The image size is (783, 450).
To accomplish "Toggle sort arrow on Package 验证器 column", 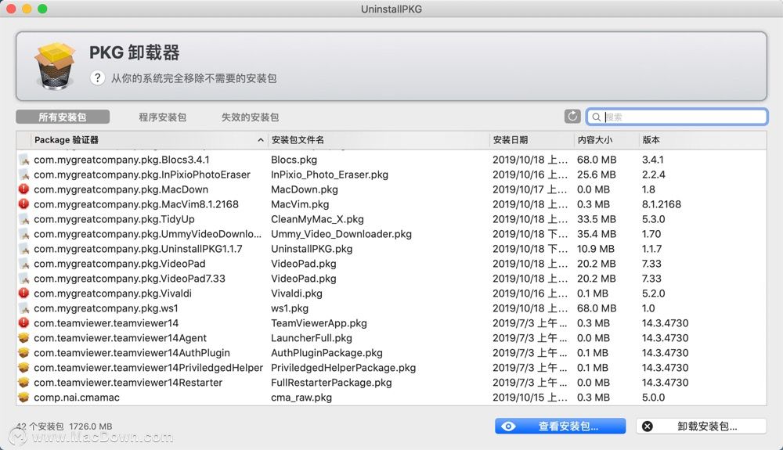I will 260,140.
